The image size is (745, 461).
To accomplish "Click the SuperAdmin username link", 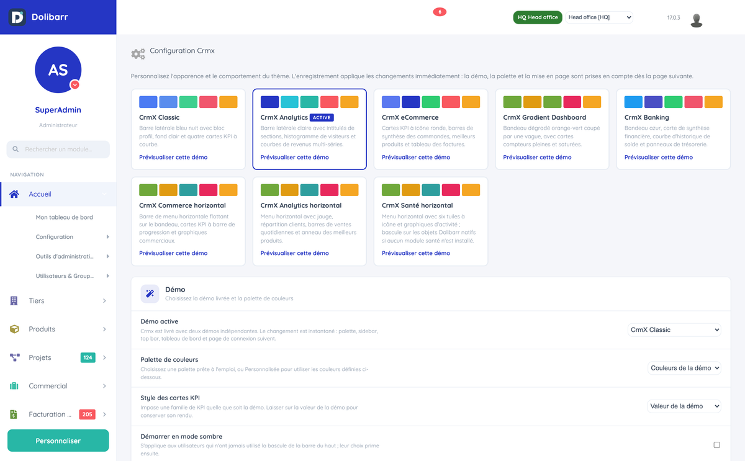I will click(x=58, y=110).
